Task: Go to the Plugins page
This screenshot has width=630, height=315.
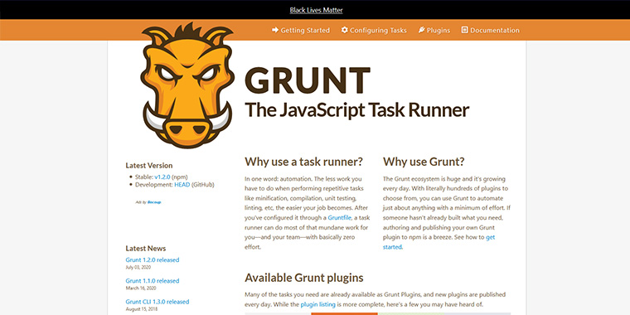Action: (434, 30)
